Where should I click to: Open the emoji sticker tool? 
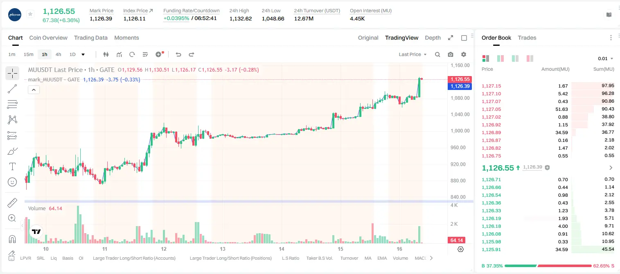click(x=12, y=182)
